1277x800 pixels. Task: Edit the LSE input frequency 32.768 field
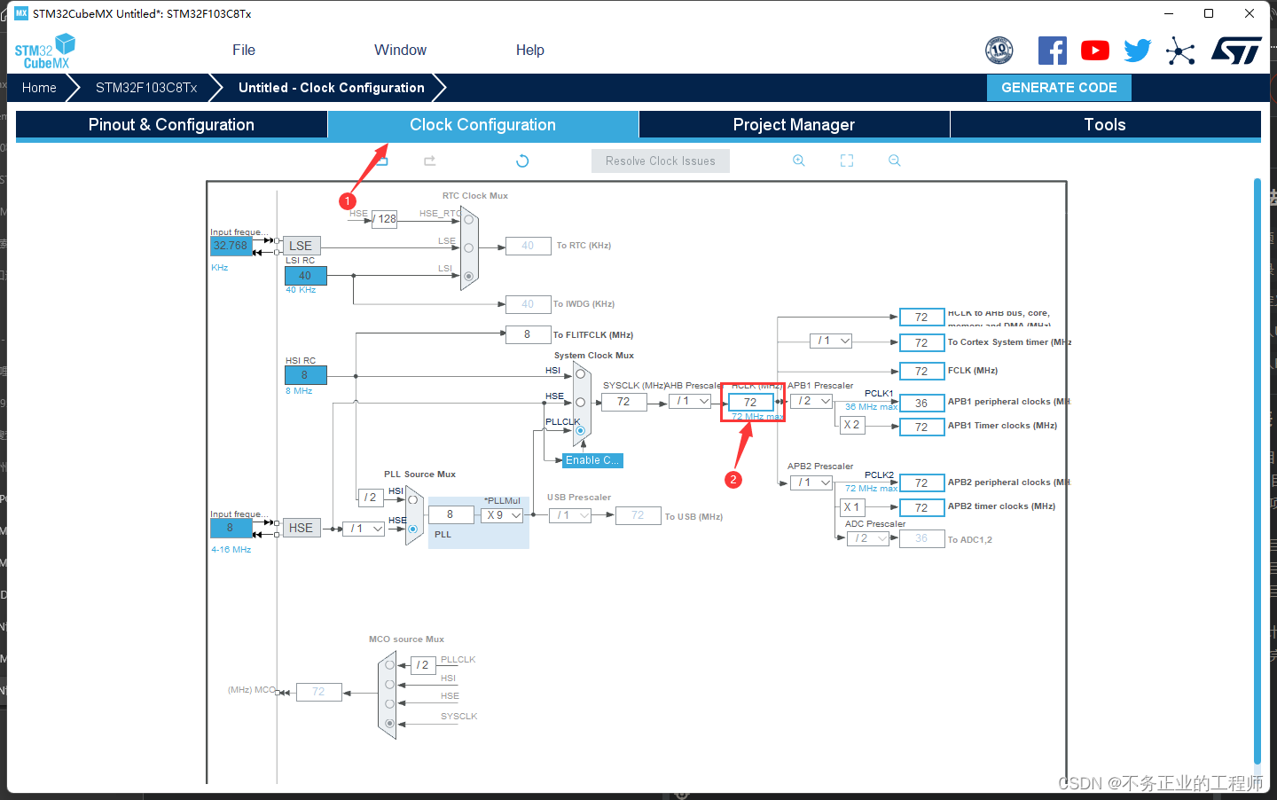231,246
